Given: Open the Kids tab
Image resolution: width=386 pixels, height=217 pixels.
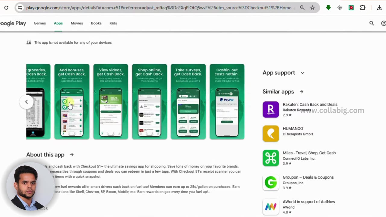Looking at the screenshot, I should coord(113,23).
